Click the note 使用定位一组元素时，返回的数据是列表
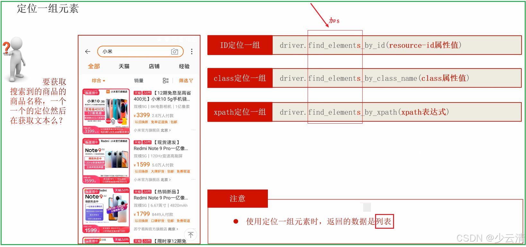526x247 pixels. pos(319,221)
